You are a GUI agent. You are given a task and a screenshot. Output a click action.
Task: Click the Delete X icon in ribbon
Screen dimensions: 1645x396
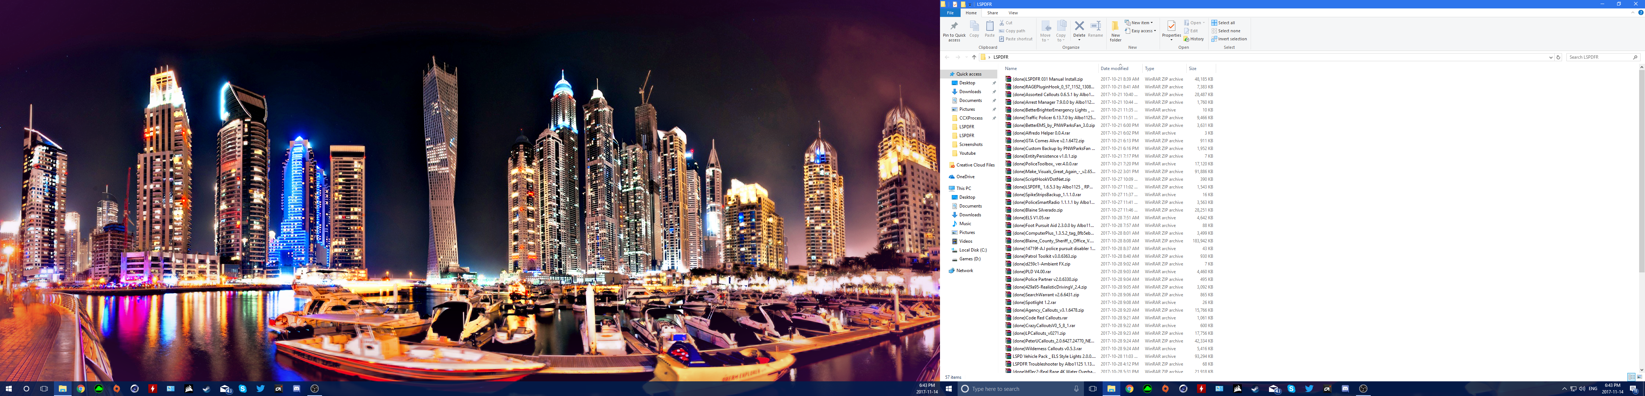1079,26
